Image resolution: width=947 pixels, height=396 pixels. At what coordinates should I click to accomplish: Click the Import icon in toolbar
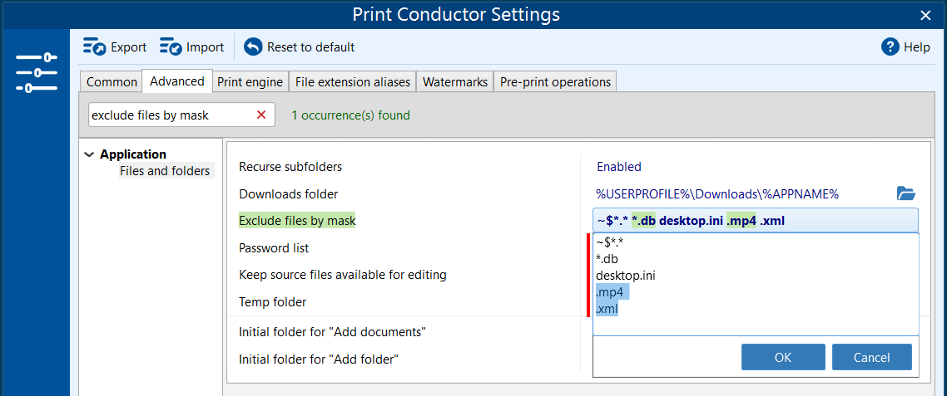(x=171, y=47)
